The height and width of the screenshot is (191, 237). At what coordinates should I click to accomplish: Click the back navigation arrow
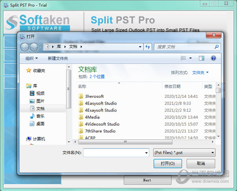tap(24, 47)
